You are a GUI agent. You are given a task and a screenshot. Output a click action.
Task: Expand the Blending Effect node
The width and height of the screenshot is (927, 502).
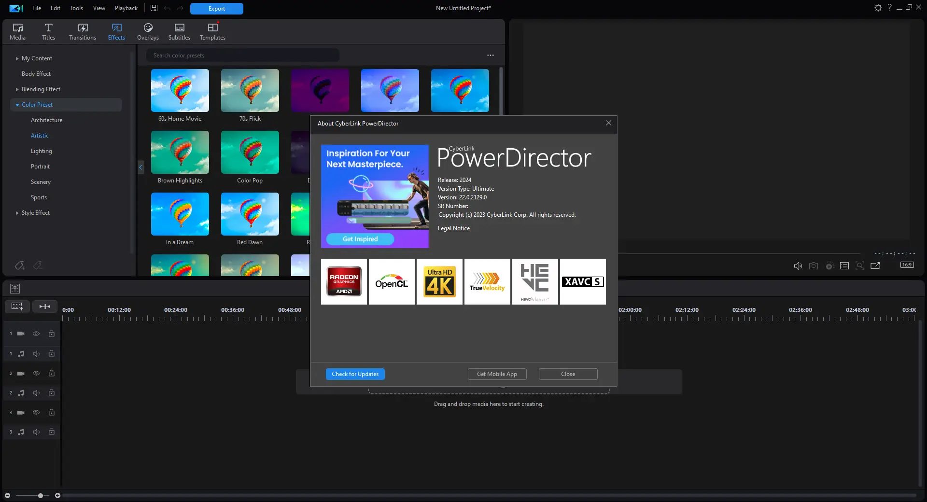click(17, 89)
